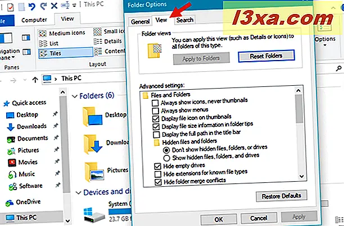
Task: Collapse the Devices and drives group
Action: (78, 193)
